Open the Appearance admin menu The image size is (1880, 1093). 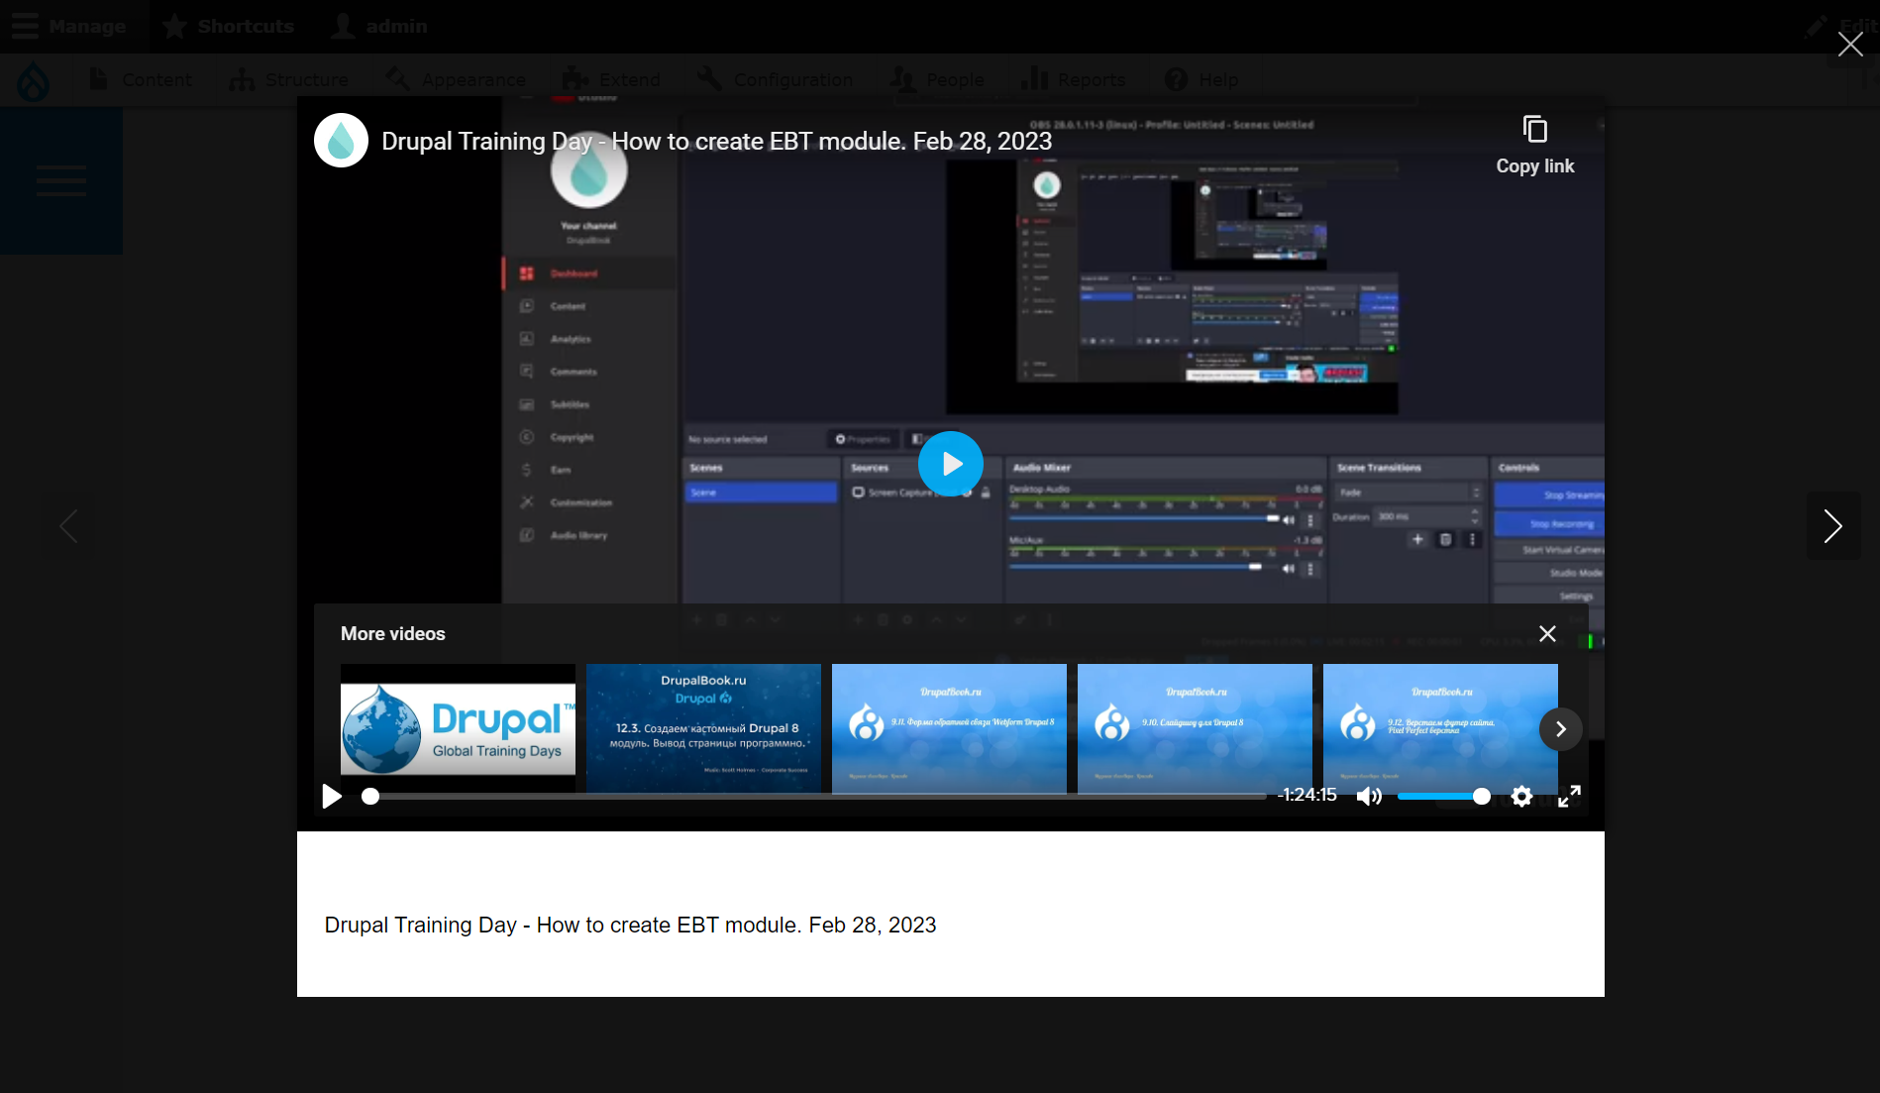pos(457,79)
